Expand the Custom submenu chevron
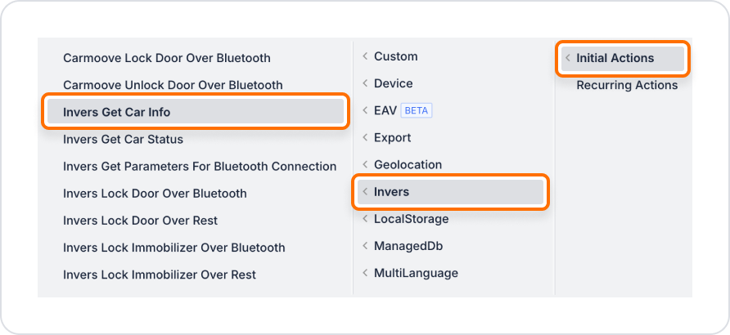The height and width of the screenshot is (335, 730). pyautogui.click(x=365, y=56)
